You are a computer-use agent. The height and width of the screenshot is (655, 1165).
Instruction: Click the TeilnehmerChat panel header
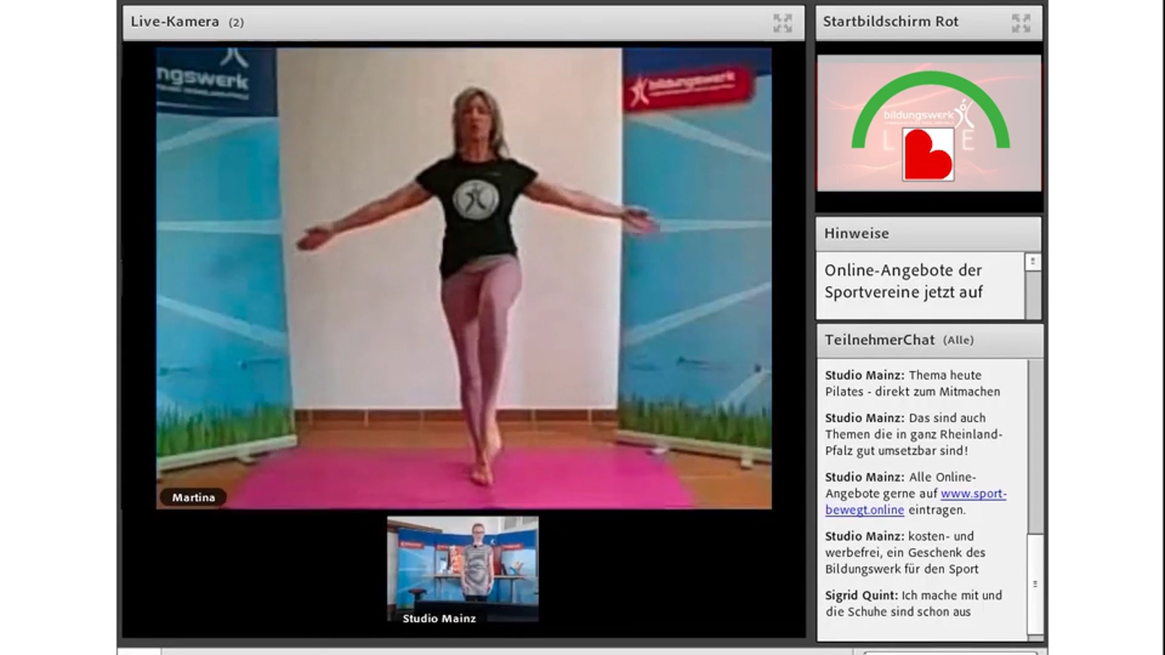879,340
